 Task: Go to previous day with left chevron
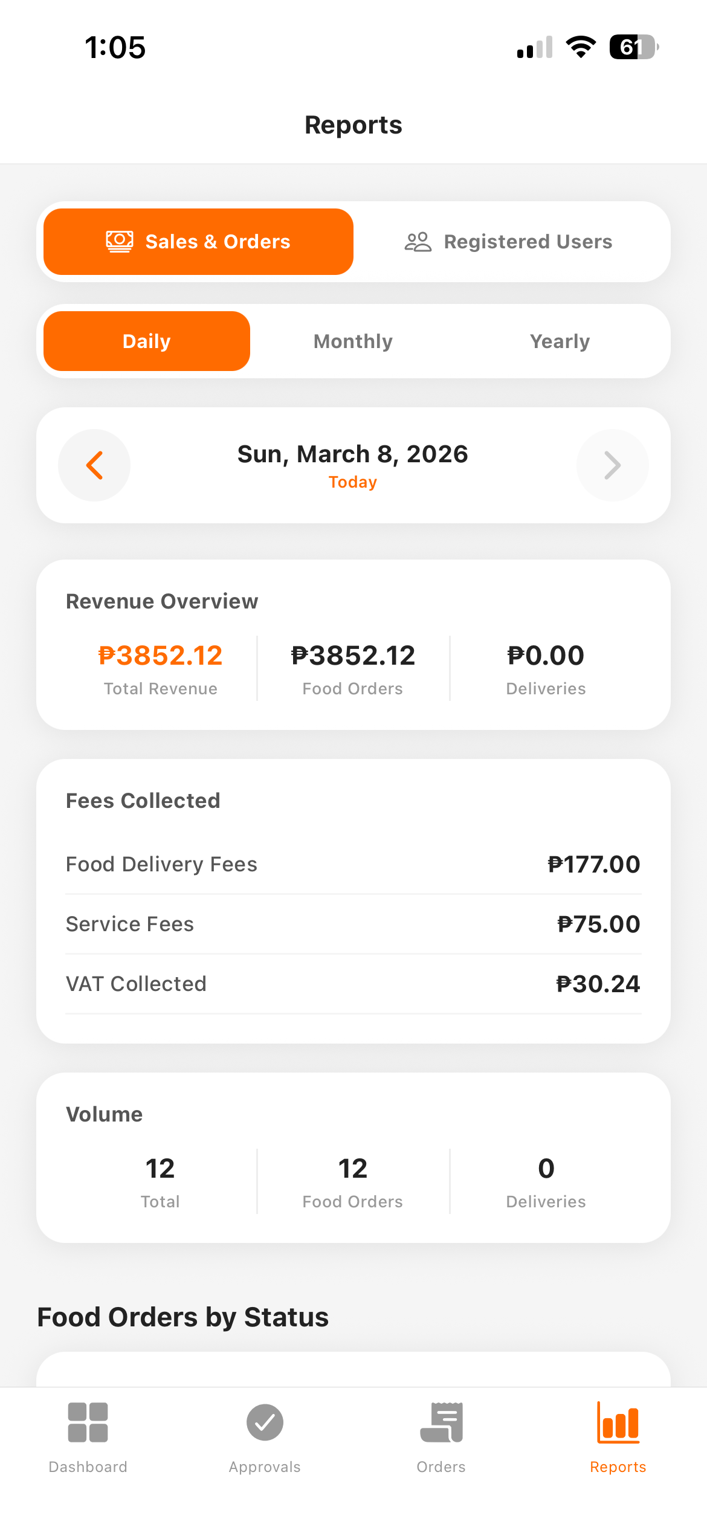click(94, 465)
